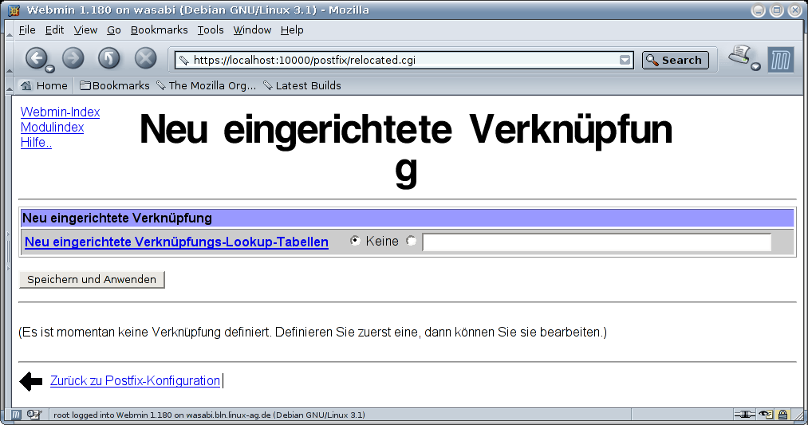The width and height of the screenshot is (808, 425).
Task: Go back with the Back arrow button
Action: 36,58
